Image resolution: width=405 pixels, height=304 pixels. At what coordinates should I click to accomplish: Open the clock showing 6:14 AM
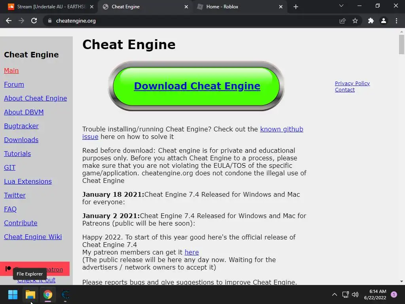(x=375, y=294)
